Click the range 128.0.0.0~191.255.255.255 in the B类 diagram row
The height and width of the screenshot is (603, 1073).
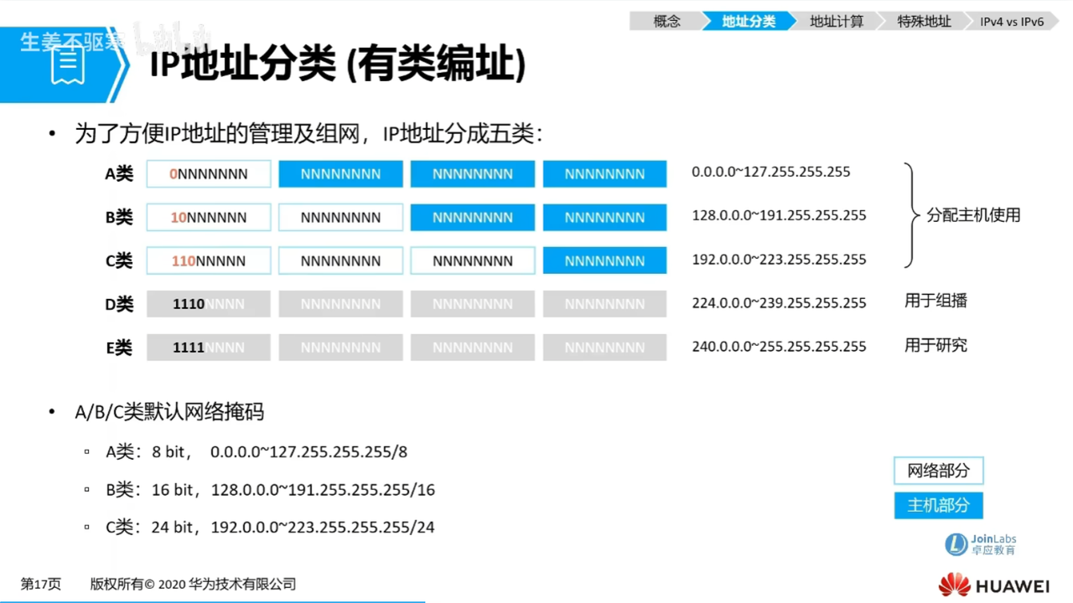(780, 215)
